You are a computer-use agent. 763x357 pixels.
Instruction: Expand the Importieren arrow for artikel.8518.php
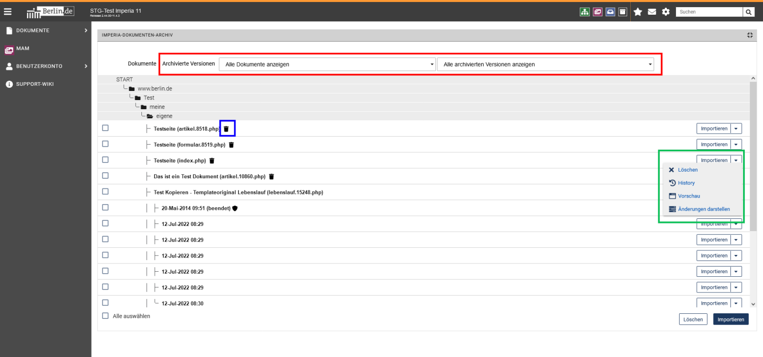[736, 129]
